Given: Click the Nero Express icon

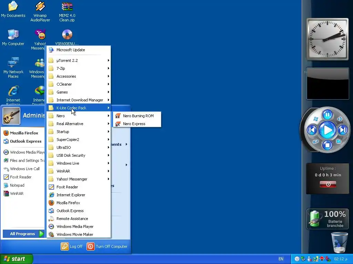Looking at the screenshot, I should tap(118, 124).
